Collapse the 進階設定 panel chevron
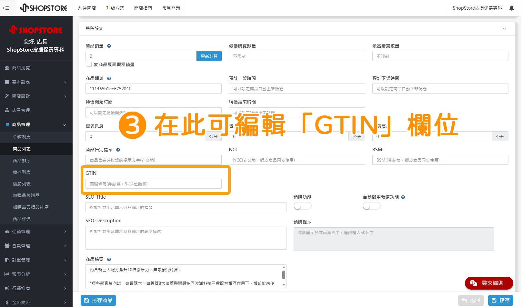Screen dimensions: 522x307 pos(505,29)
